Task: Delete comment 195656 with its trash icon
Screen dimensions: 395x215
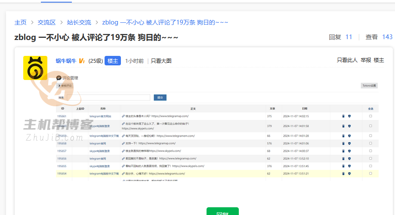Action: [343, 159]
